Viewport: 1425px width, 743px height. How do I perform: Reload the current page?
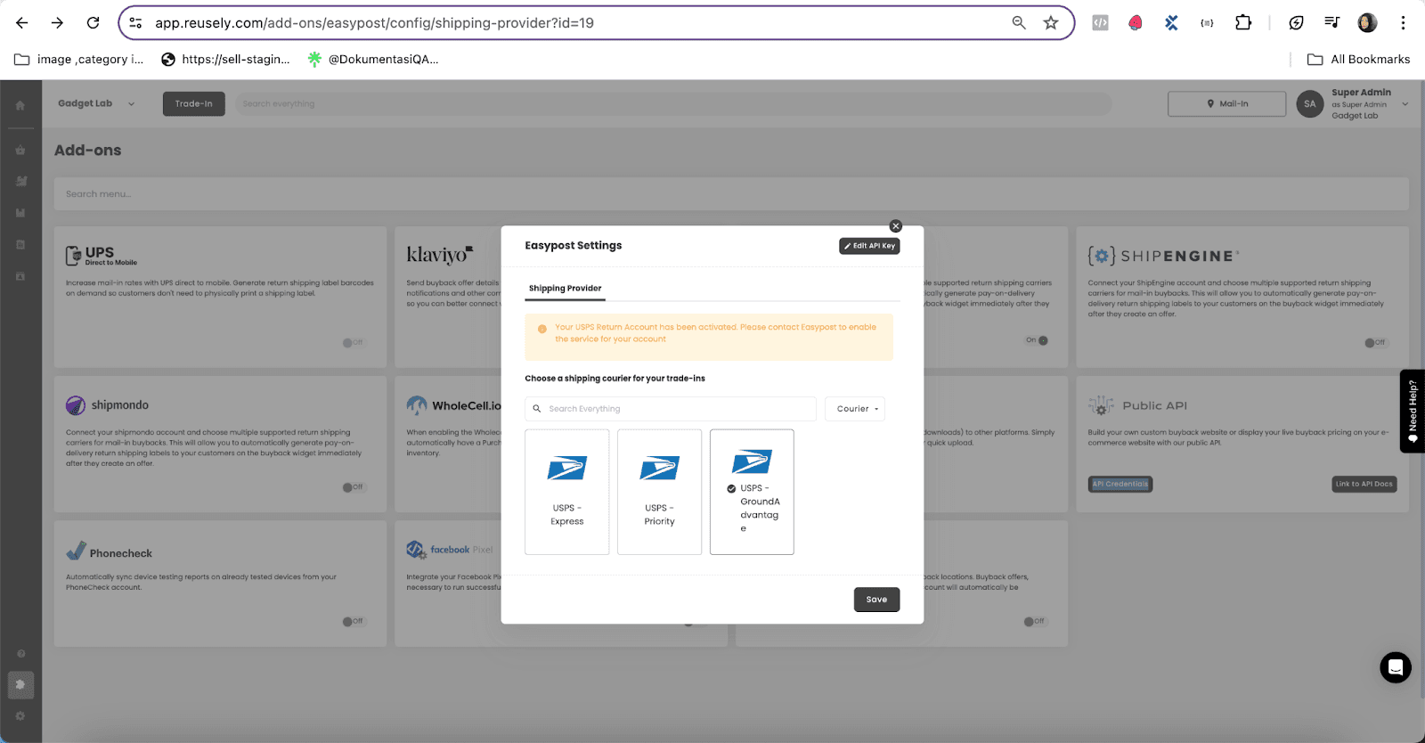tap(93, 23)
